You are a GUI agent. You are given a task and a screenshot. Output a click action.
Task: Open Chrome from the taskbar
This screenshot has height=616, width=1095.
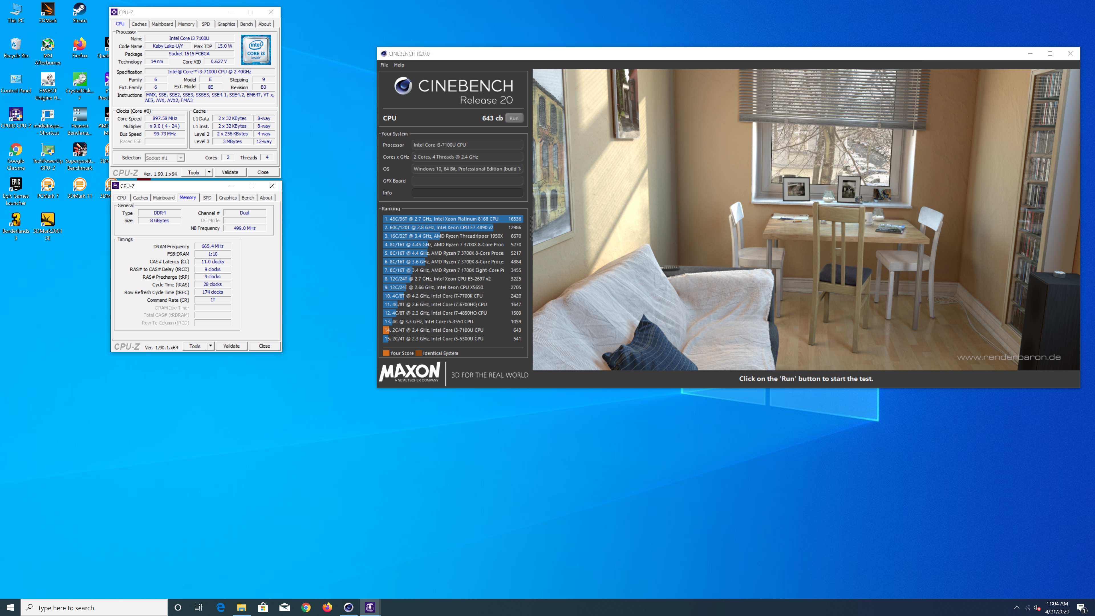(306, 607)
